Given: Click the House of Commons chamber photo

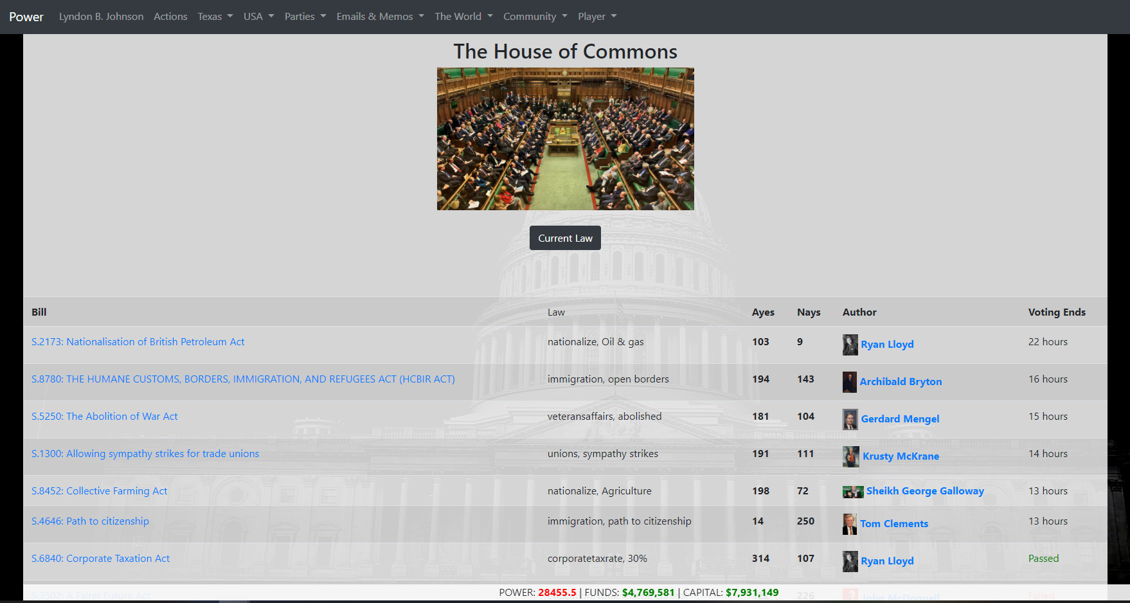Looking at the screenshot, I should 565,138.
